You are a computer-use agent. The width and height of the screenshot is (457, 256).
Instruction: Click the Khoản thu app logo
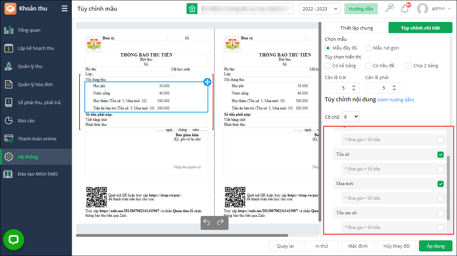pos(10,9)
